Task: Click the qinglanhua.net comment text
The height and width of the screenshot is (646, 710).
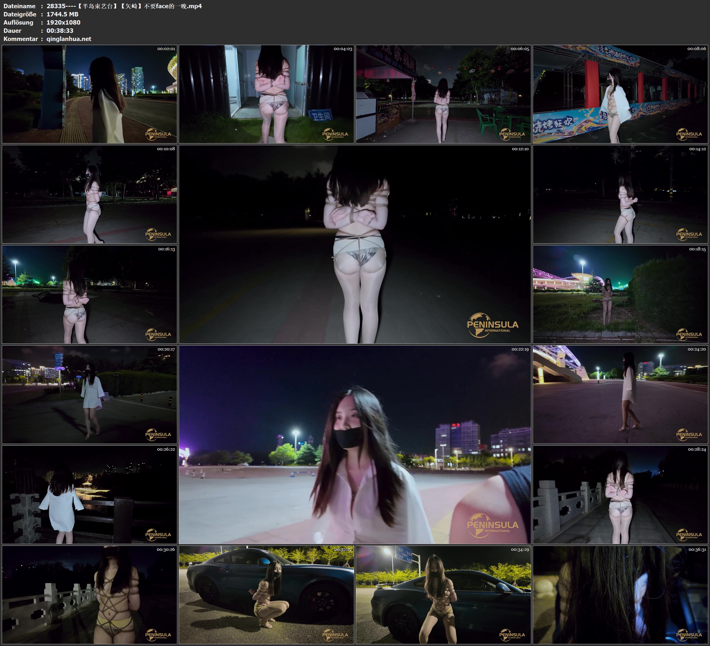Action: pos(69,39)
